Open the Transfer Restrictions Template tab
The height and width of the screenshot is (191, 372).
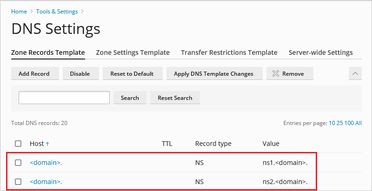pyautogui.click(x=229, y=53)
